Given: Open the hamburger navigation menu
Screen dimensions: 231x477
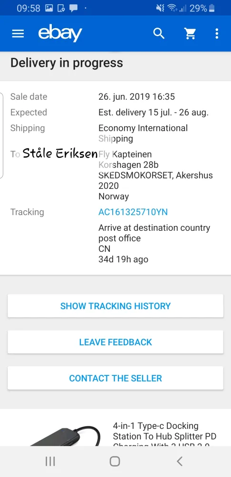Looking at the screenshot, I should click(18, 33).
